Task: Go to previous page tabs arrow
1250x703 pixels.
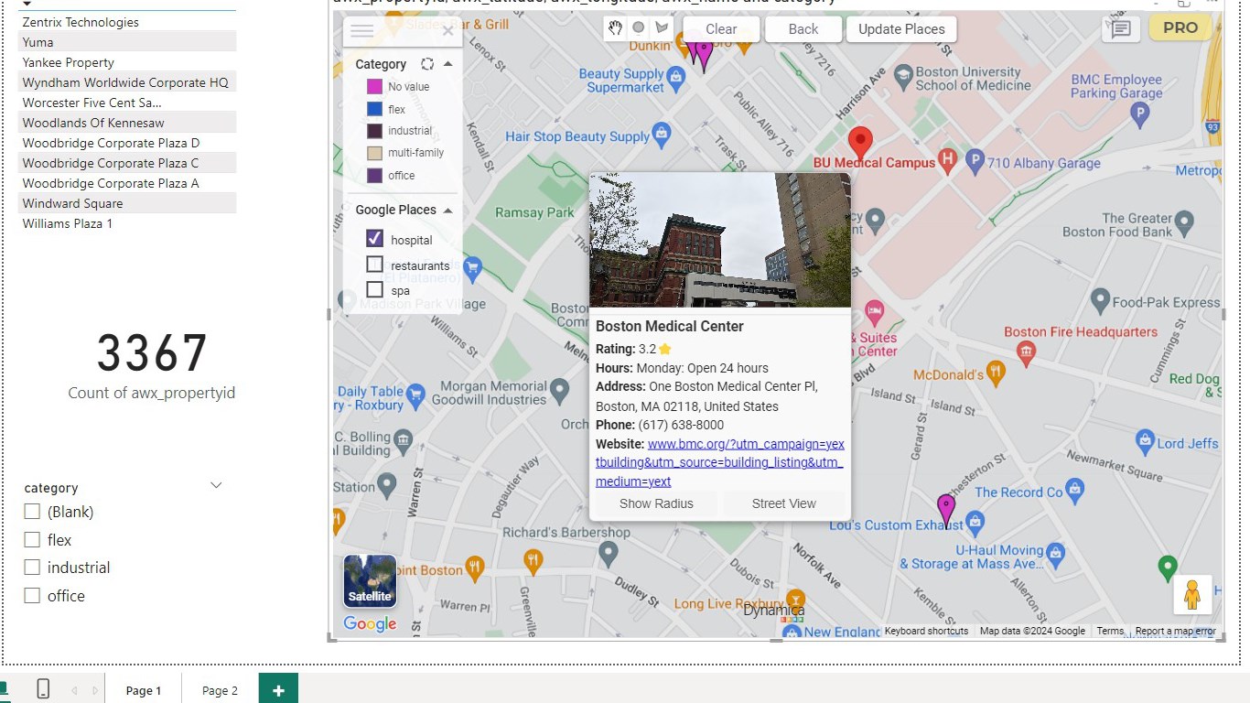Action: pos(75,690)
